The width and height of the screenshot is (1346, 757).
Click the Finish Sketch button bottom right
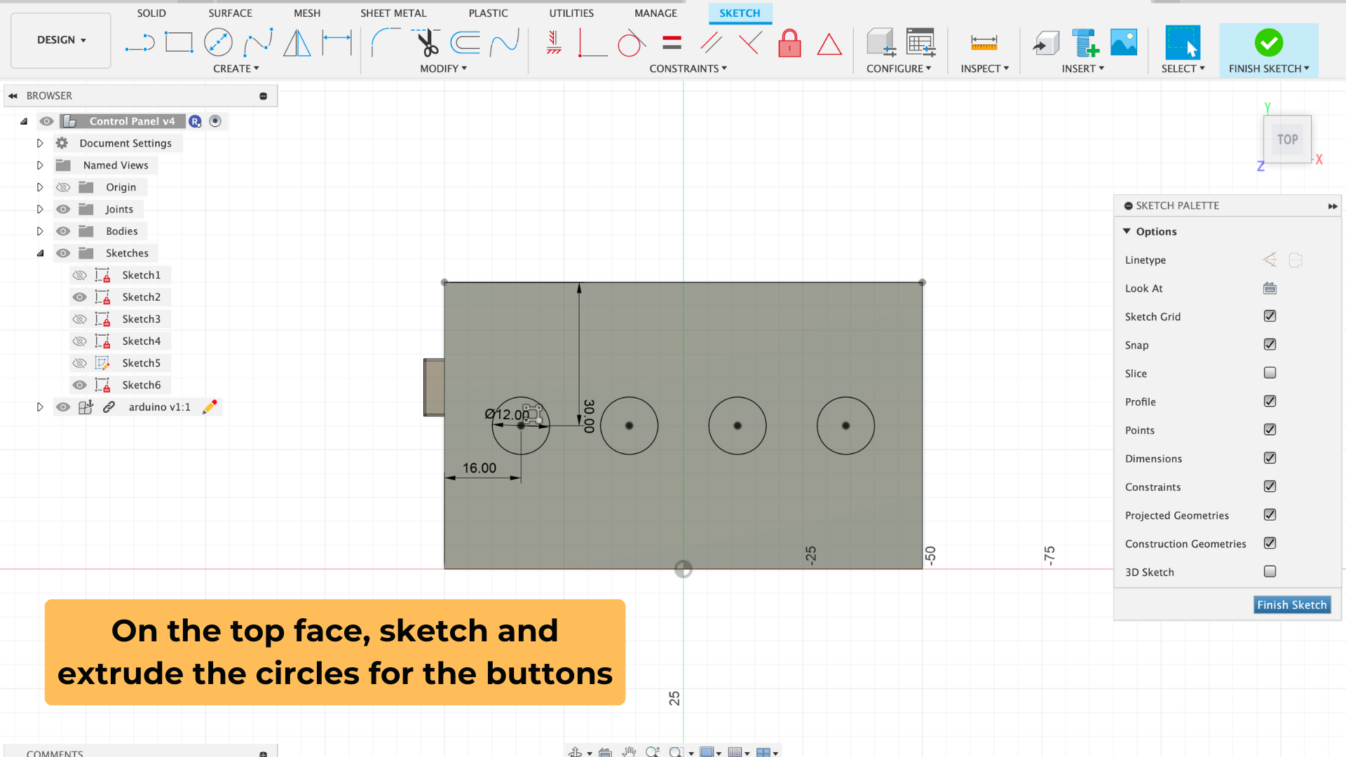[1291, 604]
